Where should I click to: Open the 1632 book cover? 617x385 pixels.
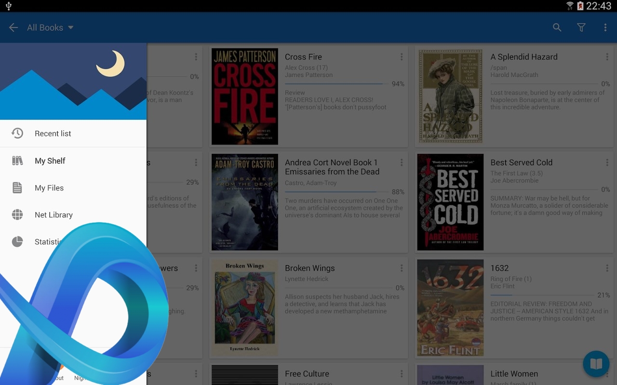pos(450,308)
